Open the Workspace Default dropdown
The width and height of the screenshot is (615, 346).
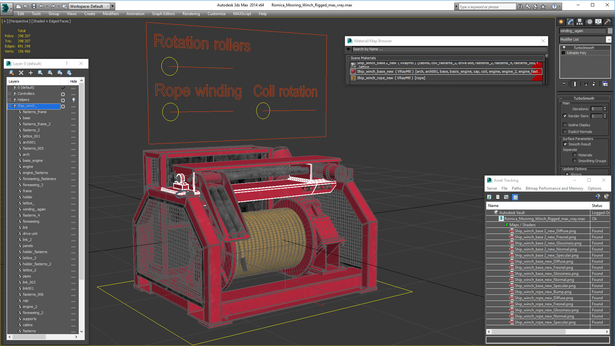[x=90, y=6]
